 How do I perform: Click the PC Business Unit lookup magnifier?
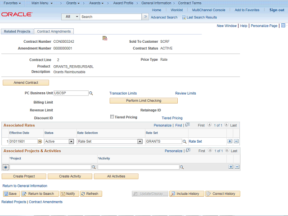click(91, 93)
